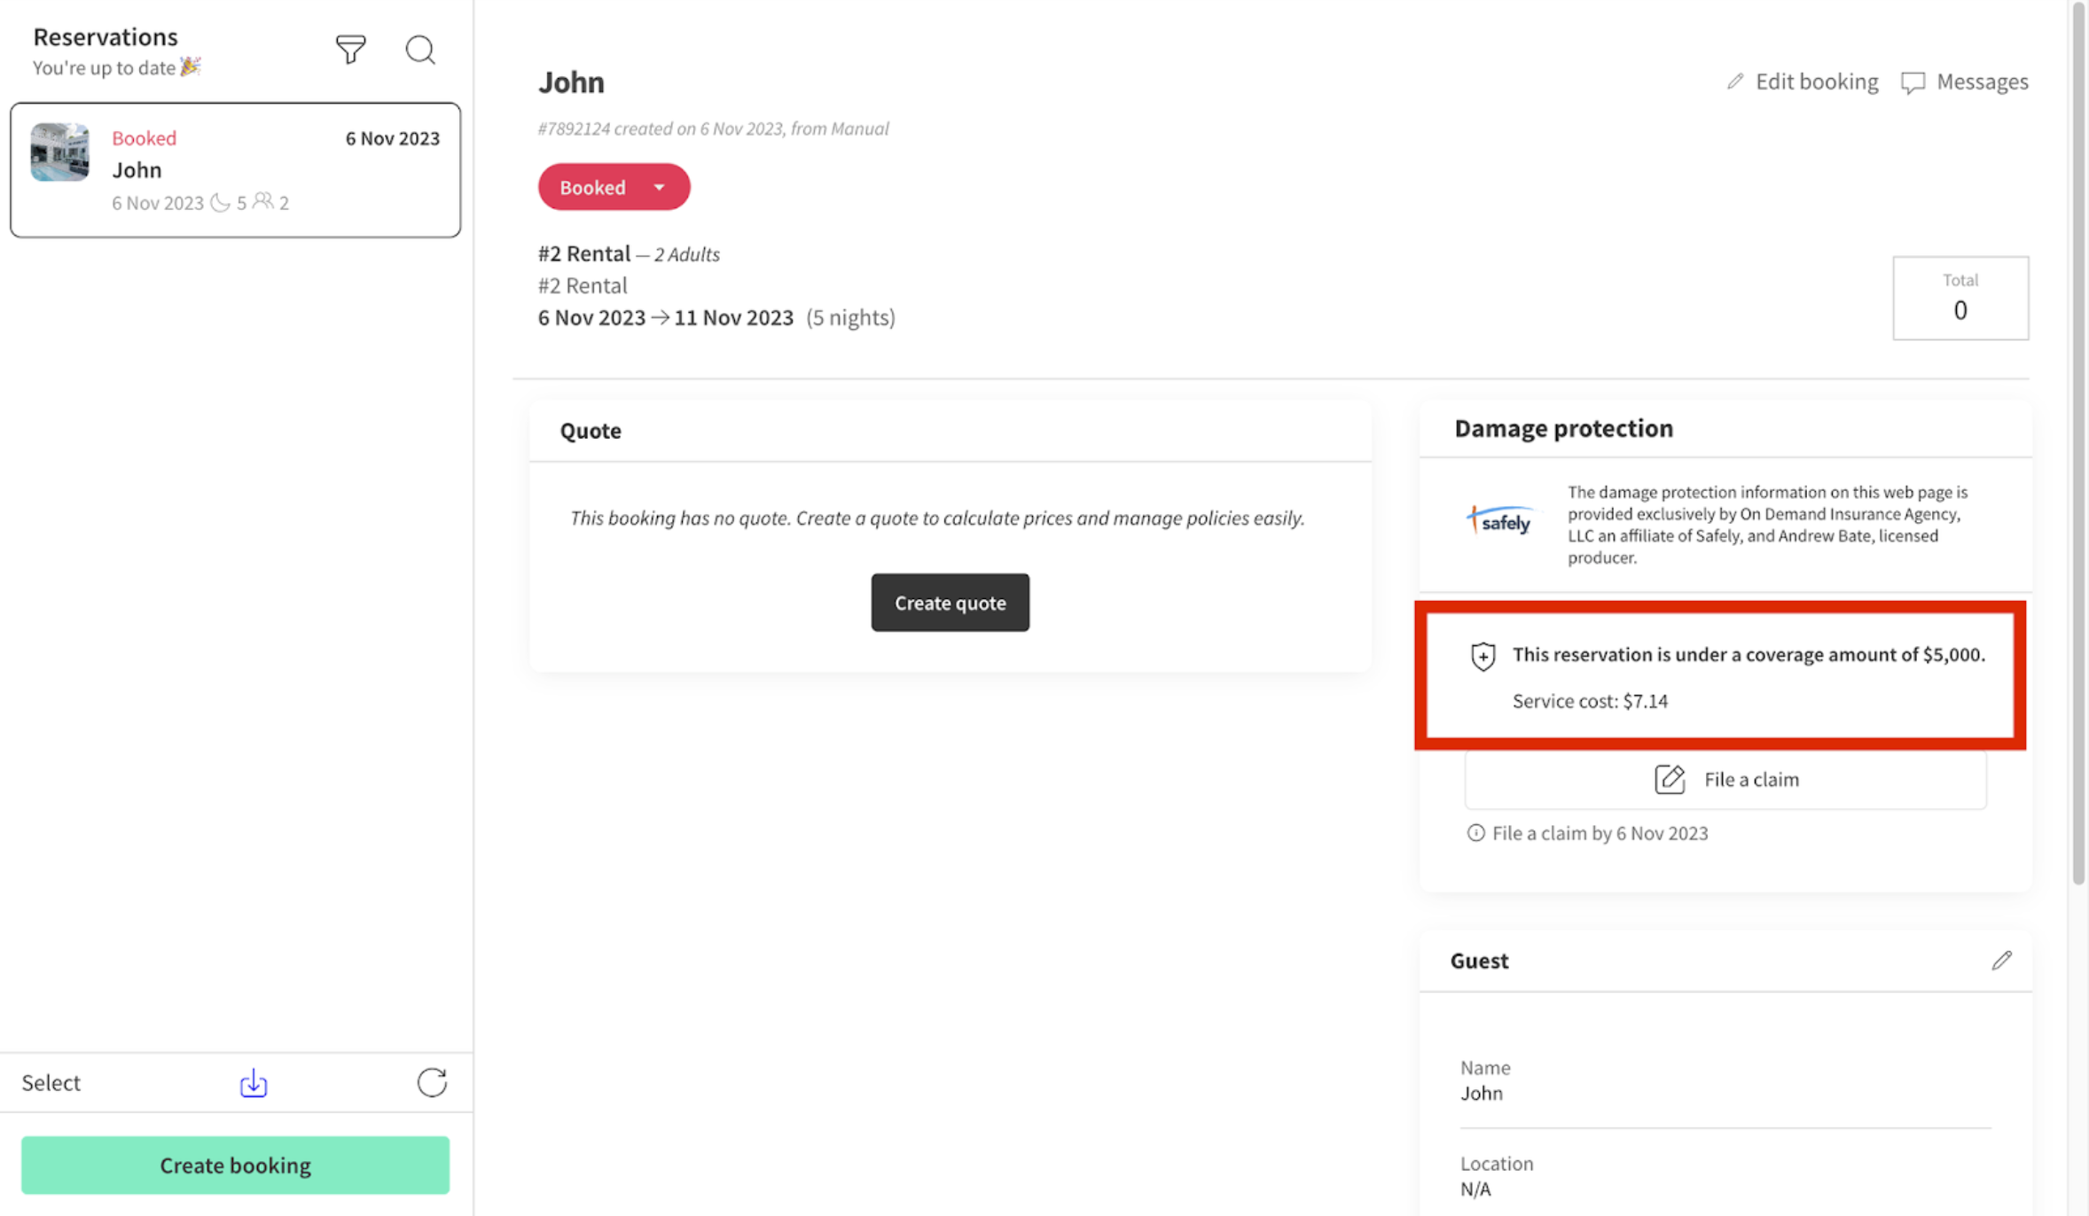
Task: Click Select in the reservations footer
Action: point(51,1082)
